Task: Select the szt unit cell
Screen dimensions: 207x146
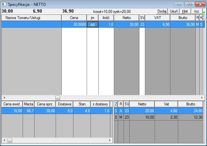Action: [93, 24]
